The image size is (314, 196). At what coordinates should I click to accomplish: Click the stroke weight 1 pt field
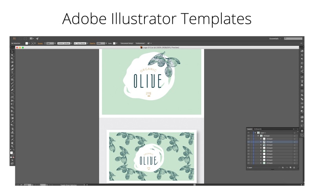tap(50, 43)
